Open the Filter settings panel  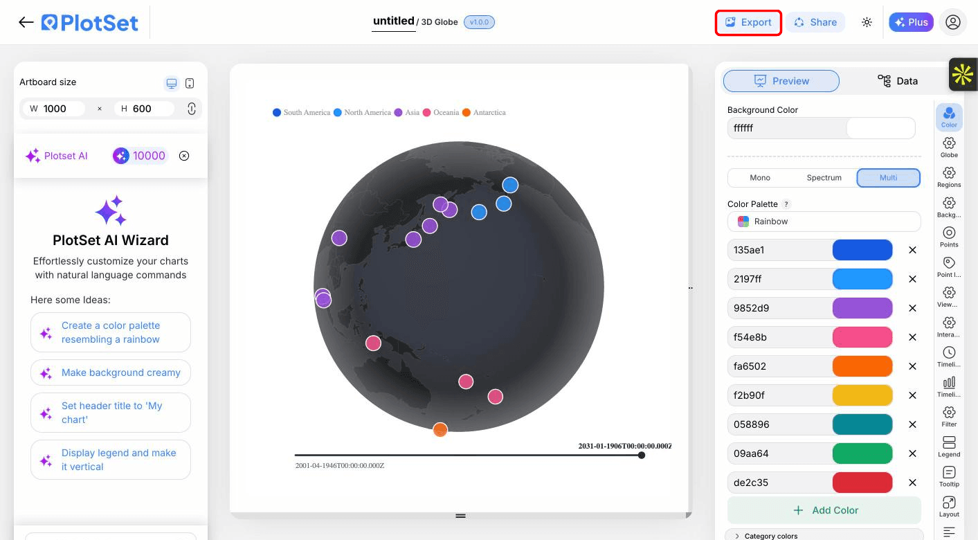pyautogui.click(x=949, y=416)
